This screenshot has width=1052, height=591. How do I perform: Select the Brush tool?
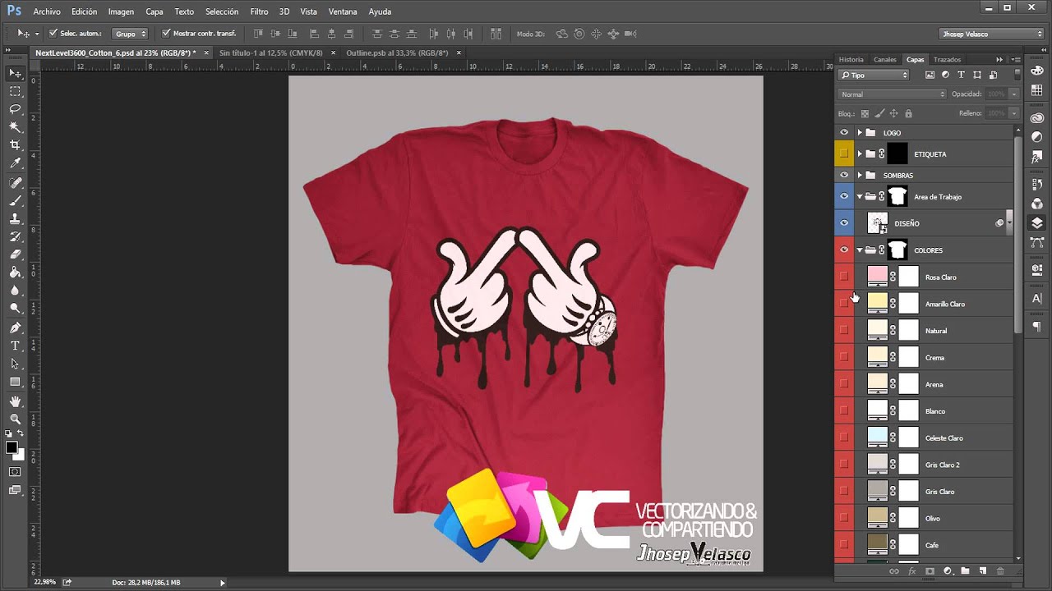15,200
